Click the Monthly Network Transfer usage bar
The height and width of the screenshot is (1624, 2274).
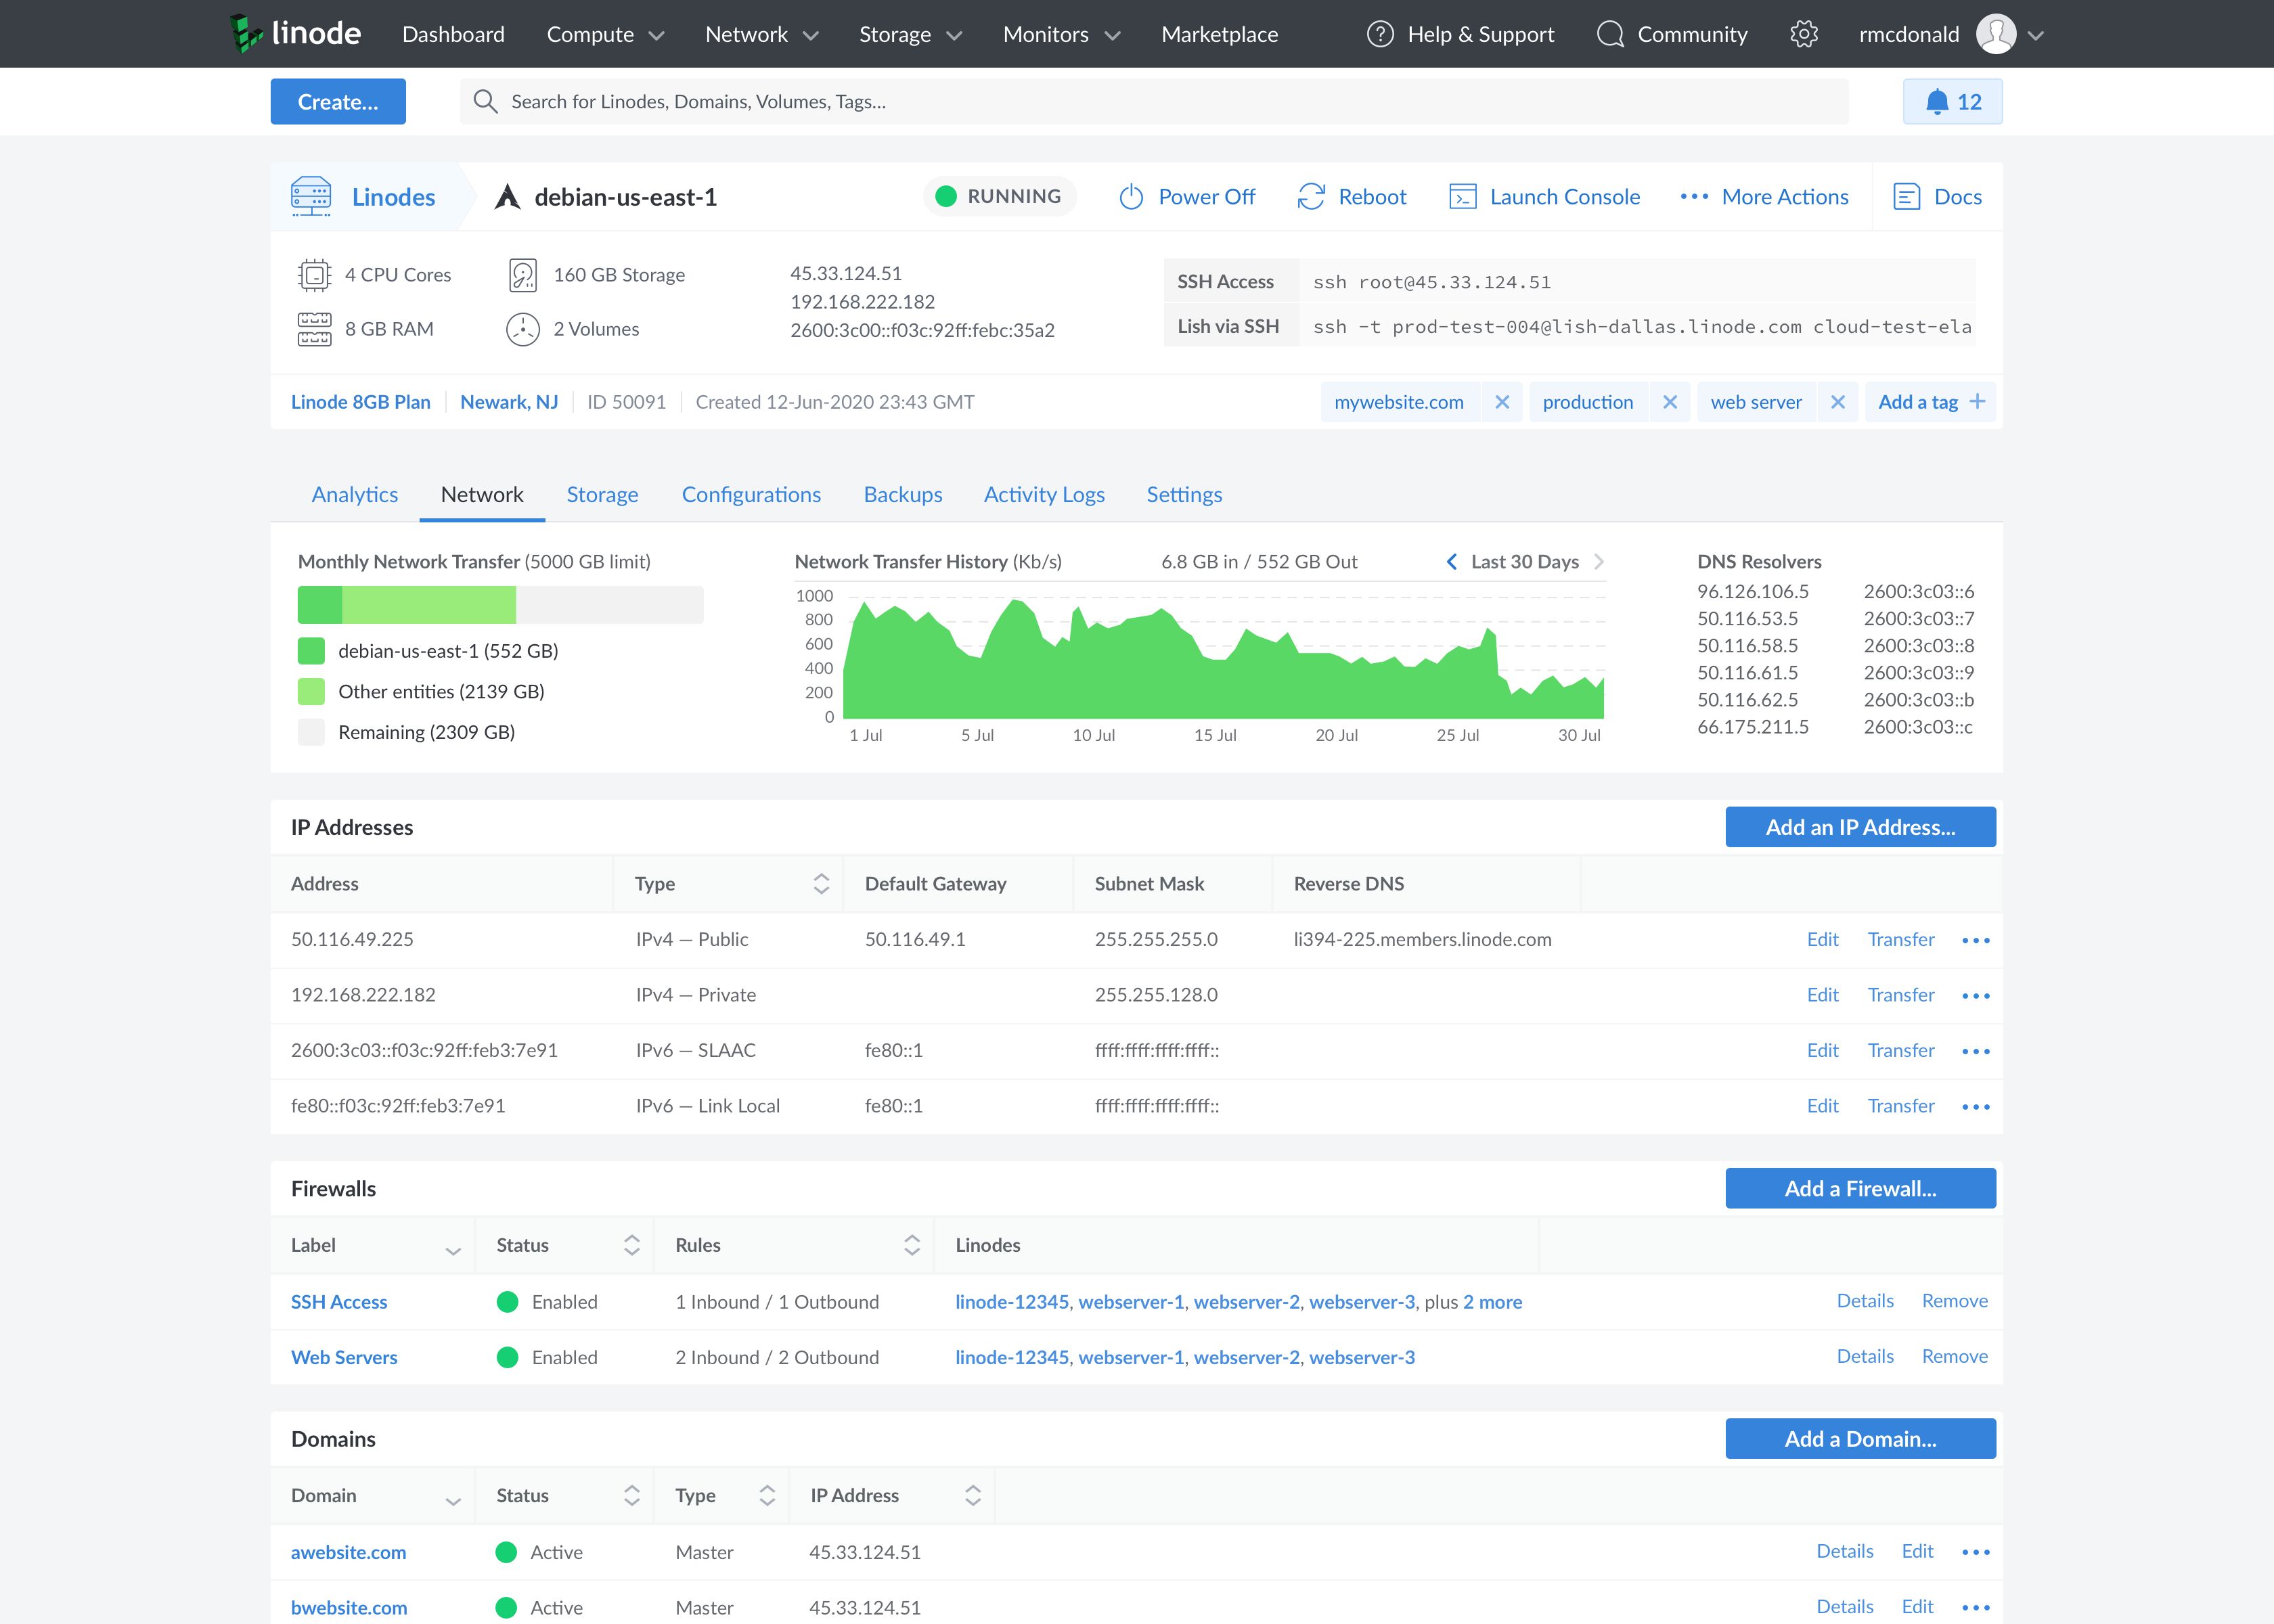click(x=501, y=605)
